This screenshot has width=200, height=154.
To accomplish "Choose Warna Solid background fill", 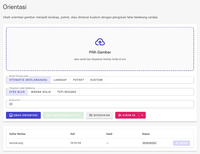I will 41,92.
